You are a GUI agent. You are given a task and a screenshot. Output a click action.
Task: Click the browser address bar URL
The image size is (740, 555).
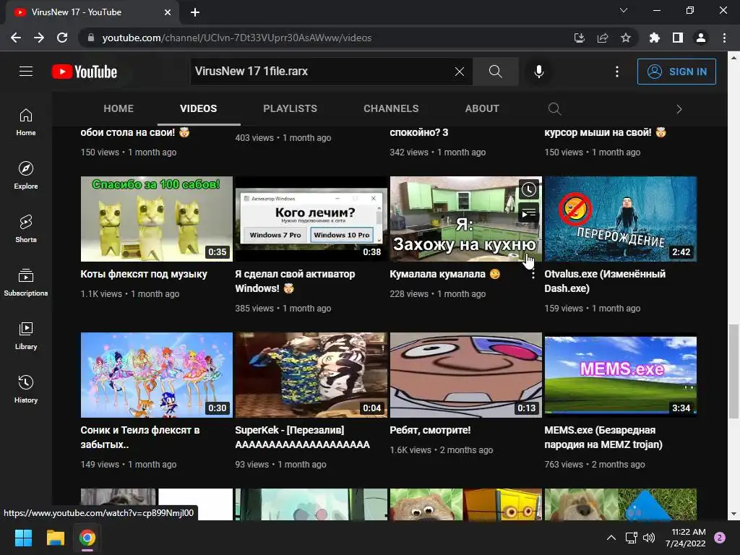click(237, 38)
